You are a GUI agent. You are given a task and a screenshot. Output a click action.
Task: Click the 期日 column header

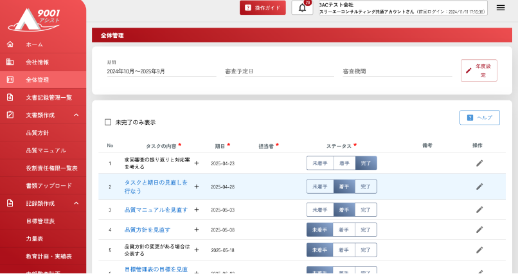coord(220,146)
